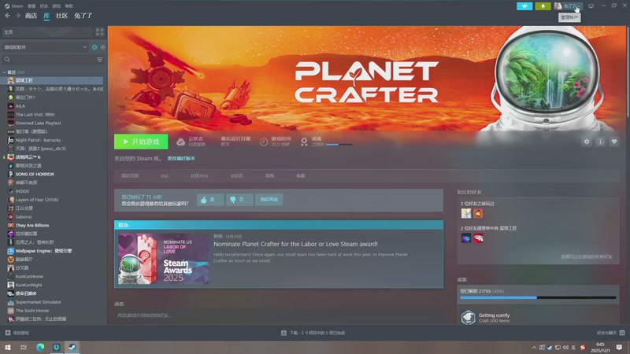Open the 兔了了 profile tab
The image size is (630, 354).
83,16
